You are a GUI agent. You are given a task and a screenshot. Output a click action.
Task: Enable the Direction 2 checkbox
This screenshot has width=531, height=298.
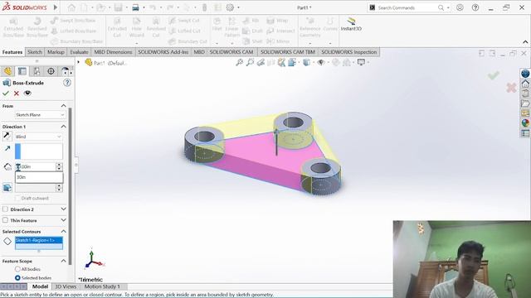click(x=5, y=209)
